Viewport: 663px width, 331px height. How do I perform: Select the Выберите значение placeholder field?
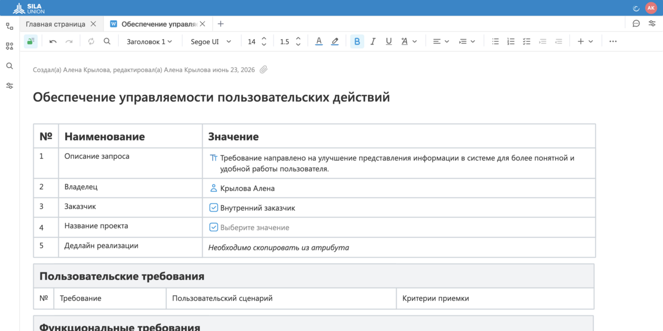click(255, 227)
